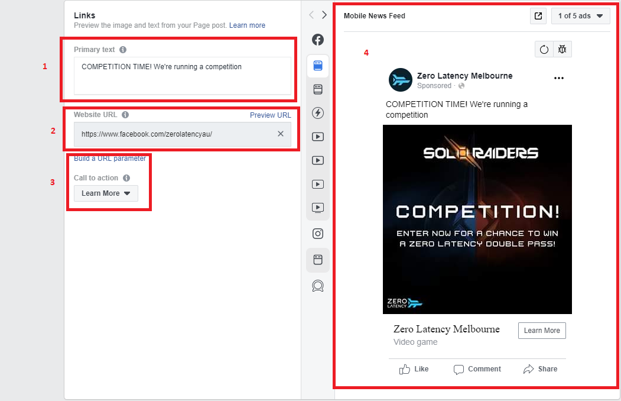Click Primary text info icon

coord(123,50)
